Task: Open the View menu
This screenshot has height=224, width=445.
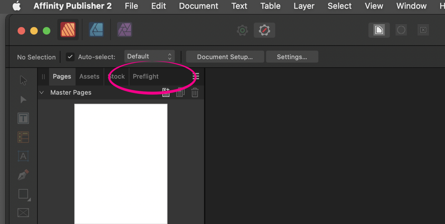Action: pyautogui.click(x=374, y=6)
